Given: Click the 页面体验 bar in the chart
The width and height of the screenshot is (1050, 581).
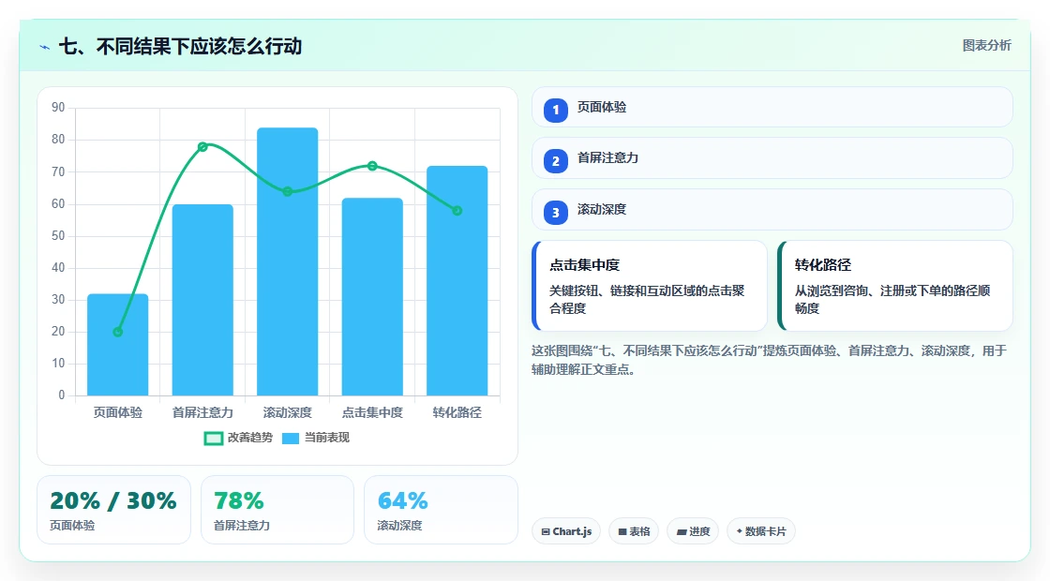Looking at the screenshot, I should tap(118, 345).
